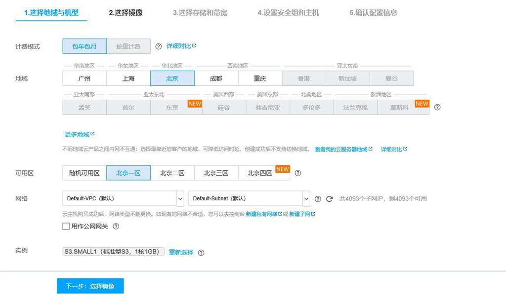Viewport: 506px width, 300px height.
Task: Click the refresh network icon
Action: click(330, 199)
